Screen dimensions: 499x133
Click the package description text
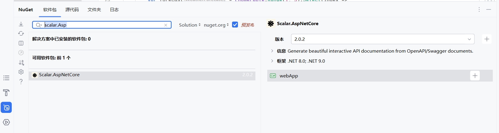click(380, 51)
